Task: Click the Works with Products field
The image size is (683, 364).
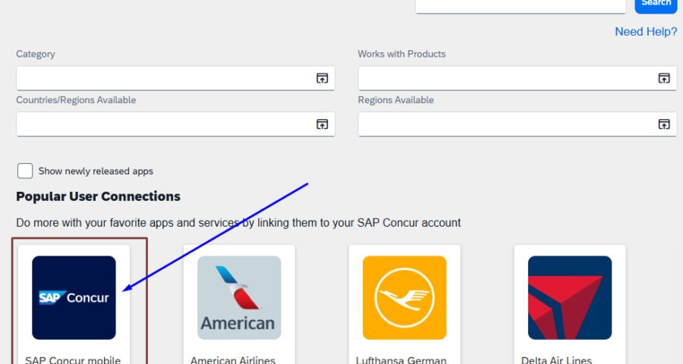Action: (518, 78)
